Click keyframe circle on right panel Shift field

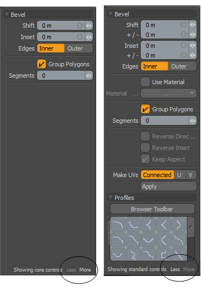click(184, 25)
